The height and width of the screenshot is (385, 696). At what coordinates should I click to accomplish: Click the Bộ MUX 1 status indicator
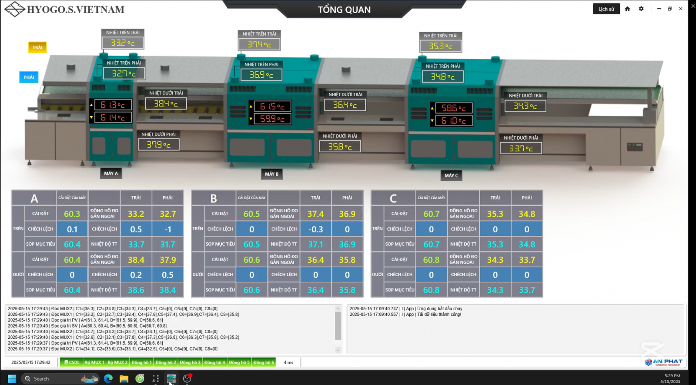click(94, 362)
